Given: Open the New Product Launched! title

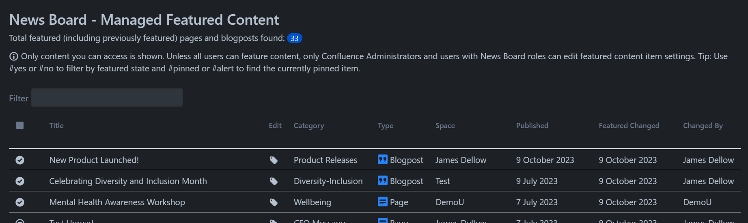Looking at the screenshot, I should pyautogui.click(x=94, y=160).
